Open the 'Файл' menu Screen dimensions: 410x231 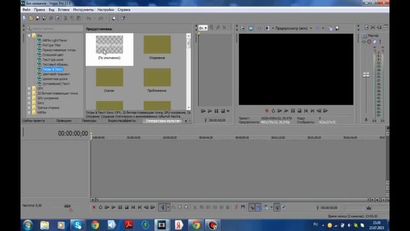(x=26, y=10)
